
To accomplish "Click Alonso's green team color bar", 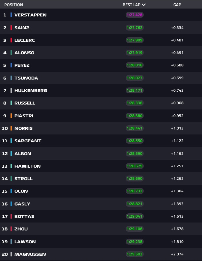I will (x=11, y=53).
